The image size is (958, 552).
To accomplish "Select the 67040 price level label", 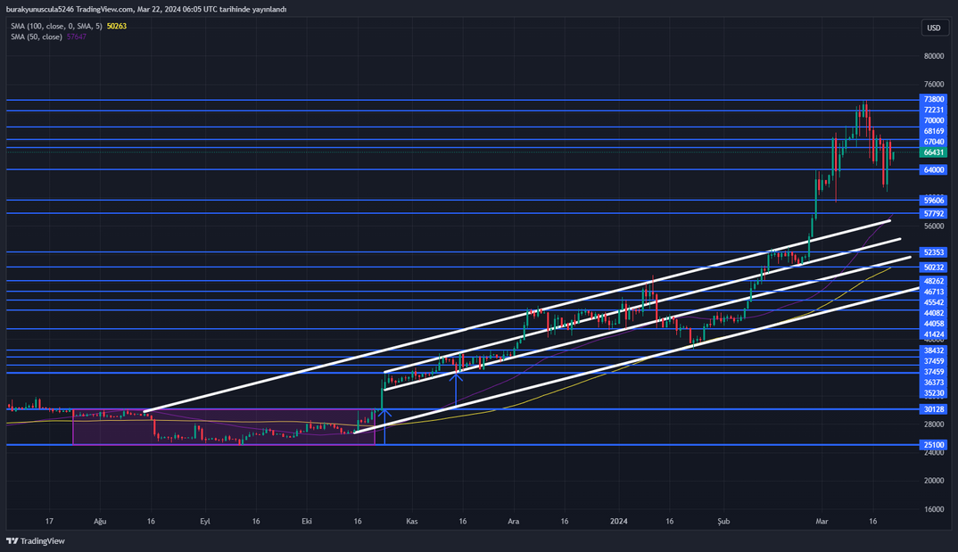I will point(934,142).
